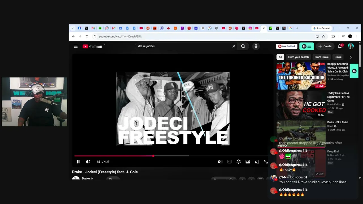Mute the video volume
Viewport: 363px width, 204px height.
(x=88, y=161)
